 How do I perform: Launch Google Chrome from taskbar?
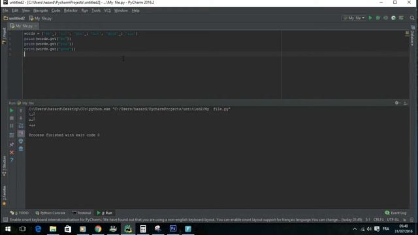[98, 229]
